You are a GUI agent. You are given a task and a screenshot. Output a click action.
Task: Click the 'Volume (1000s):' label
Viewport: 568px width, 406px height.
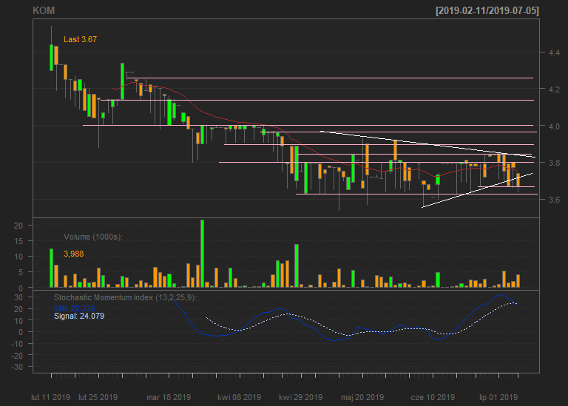coord(93,237)
